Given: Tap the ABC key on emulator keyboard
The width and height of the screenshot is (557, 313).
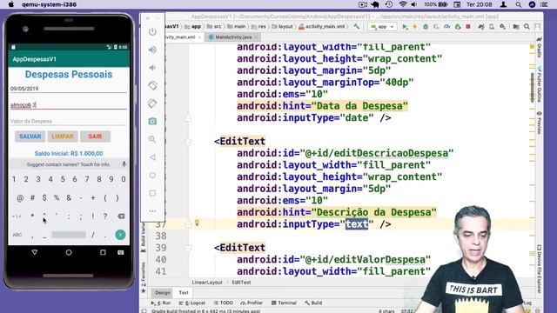Looking at the screenshot, I should pyautogui.click(x=17, y=235).
